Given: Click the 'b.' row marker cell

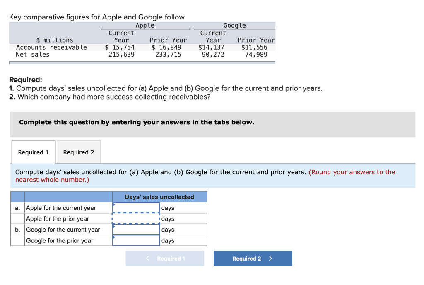Looking at the screenshot, I should [x=17, y=229].
